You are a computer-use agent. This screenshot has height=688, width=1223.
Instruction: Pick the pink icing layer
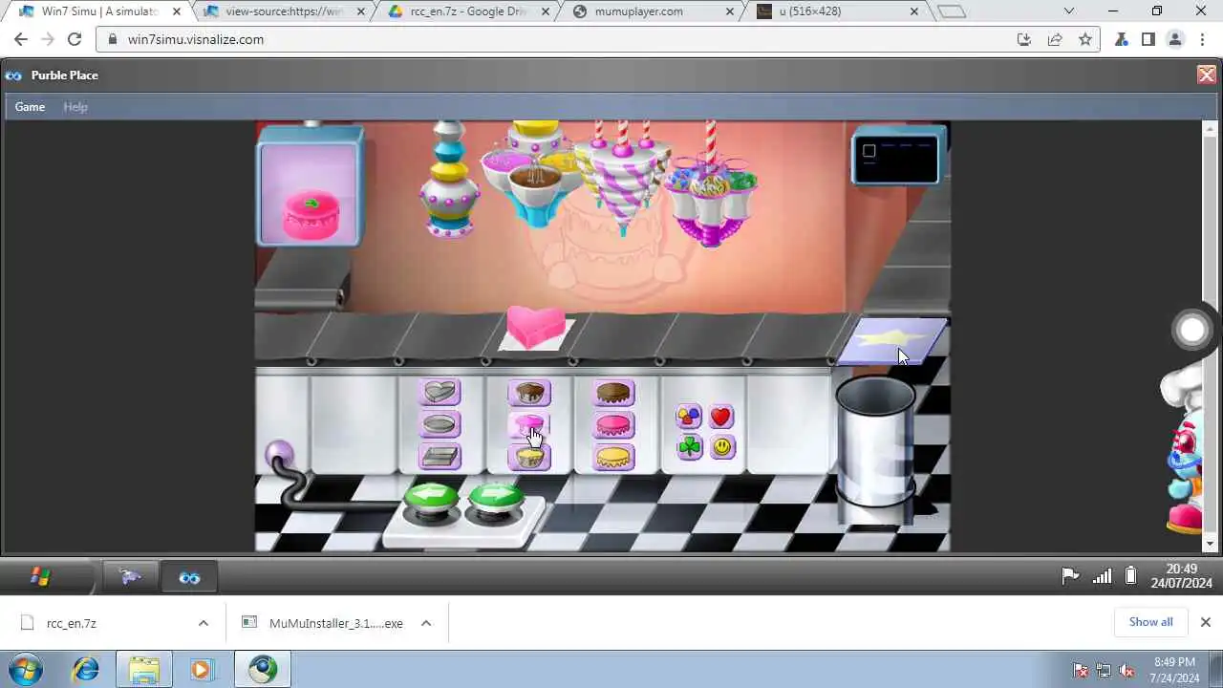coord(614,424)
